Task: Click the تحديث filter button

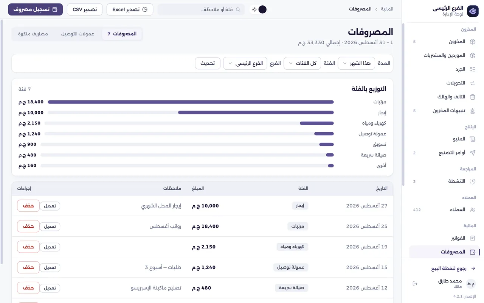Action: click(208, 63)
